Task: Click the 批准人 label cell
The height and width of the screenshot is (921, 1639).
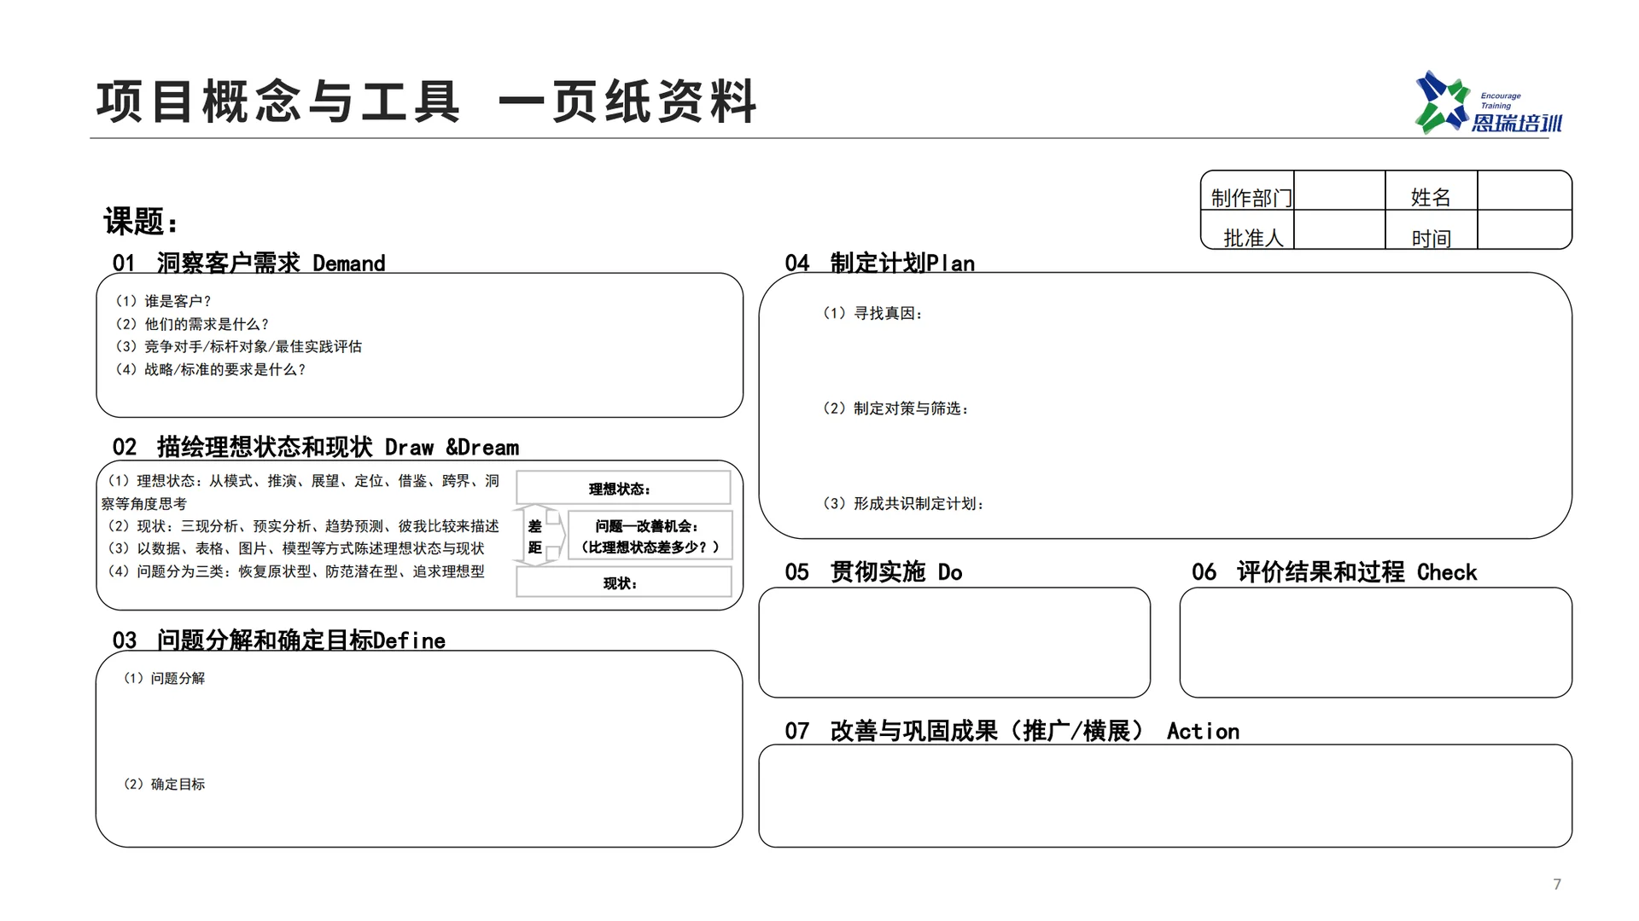Action: click(1248, 229)
